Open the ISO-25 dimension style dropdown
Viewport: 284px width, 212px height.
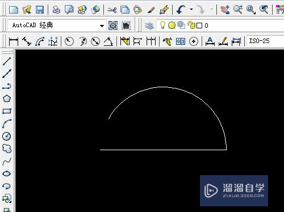[x=265, y=41]
